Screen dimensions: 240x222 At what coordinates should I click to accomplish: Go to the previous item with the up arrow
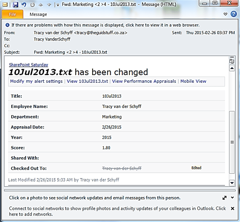[x=41, y=5]
